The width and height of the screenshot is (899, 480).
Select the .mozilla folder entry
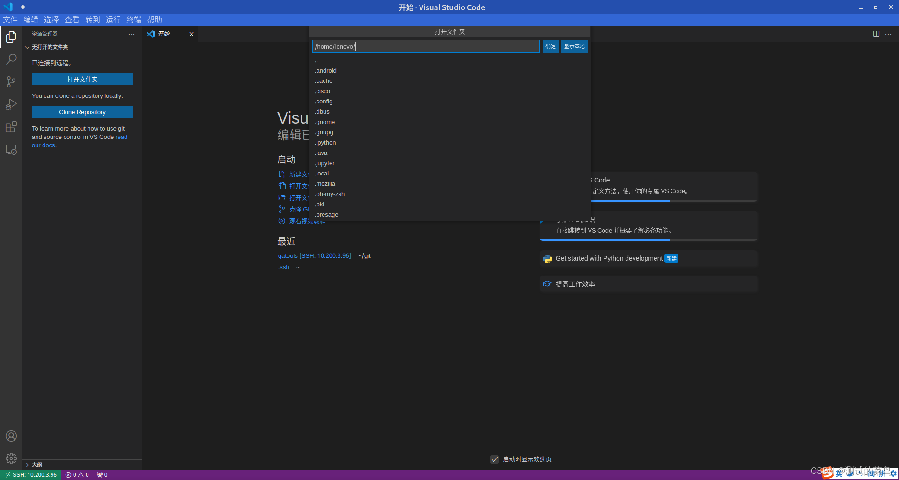[x=450, y=184]
